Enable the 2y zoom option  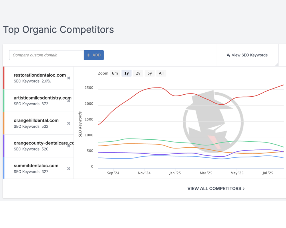138,73
